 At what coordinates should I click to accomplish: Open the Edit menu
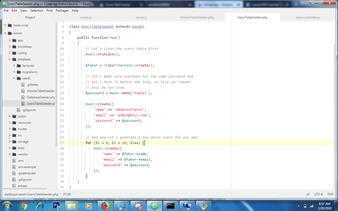click(14, 11)
